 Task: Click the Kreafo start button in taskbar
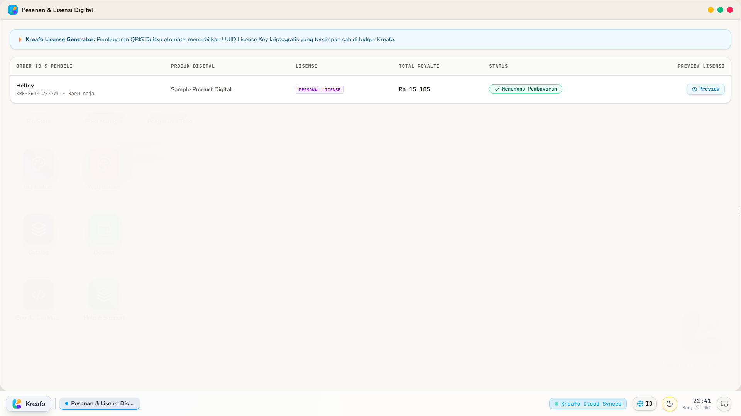point(29,404)
